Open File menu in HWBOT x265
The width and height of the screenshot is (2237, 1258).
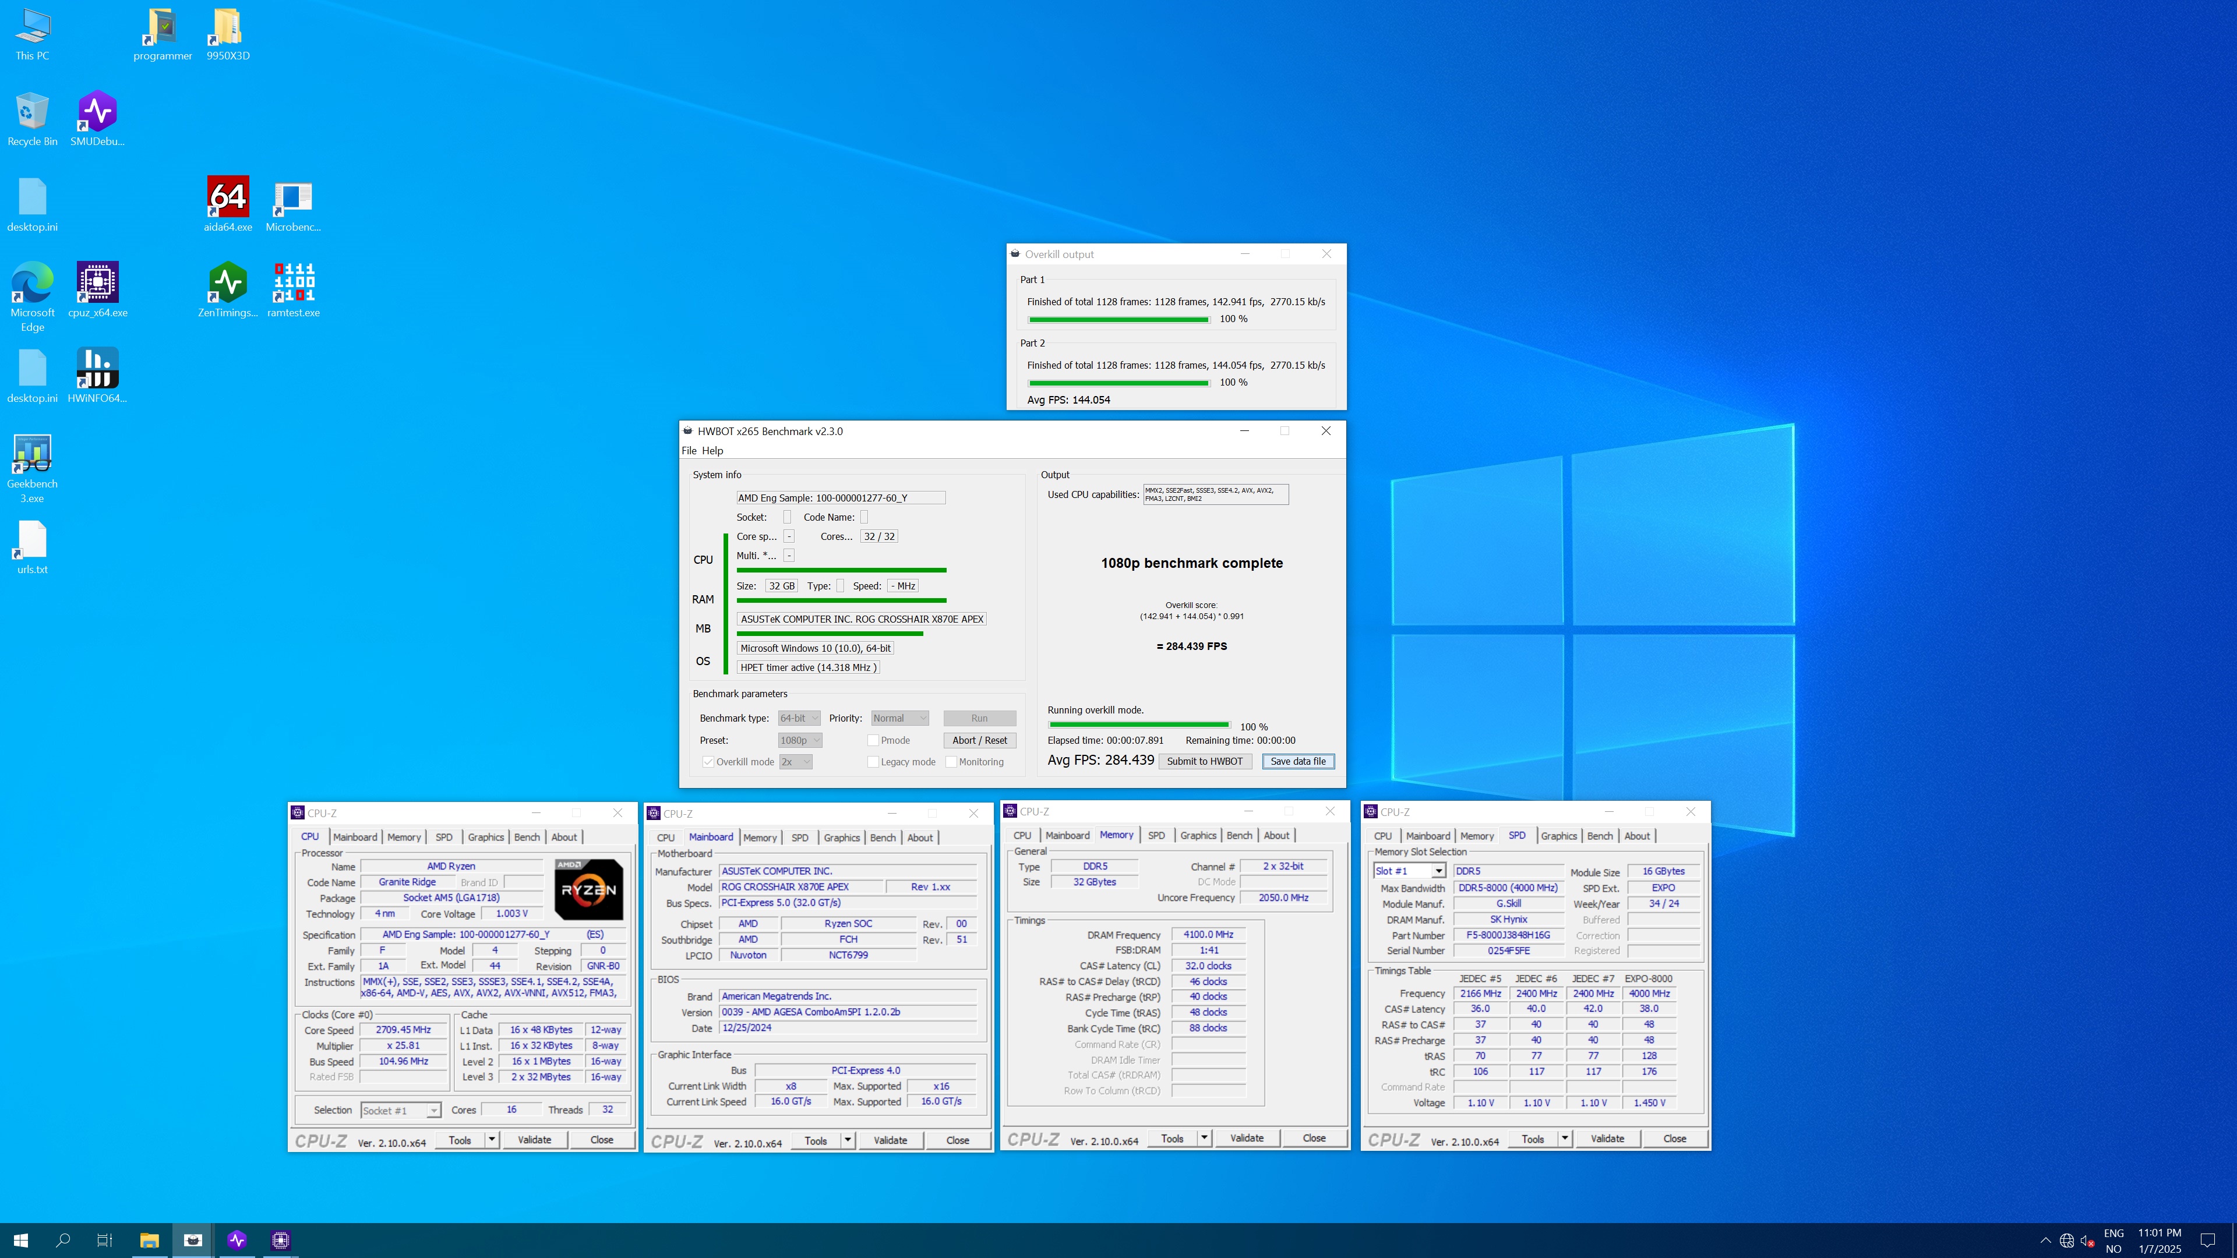(689, 451)
